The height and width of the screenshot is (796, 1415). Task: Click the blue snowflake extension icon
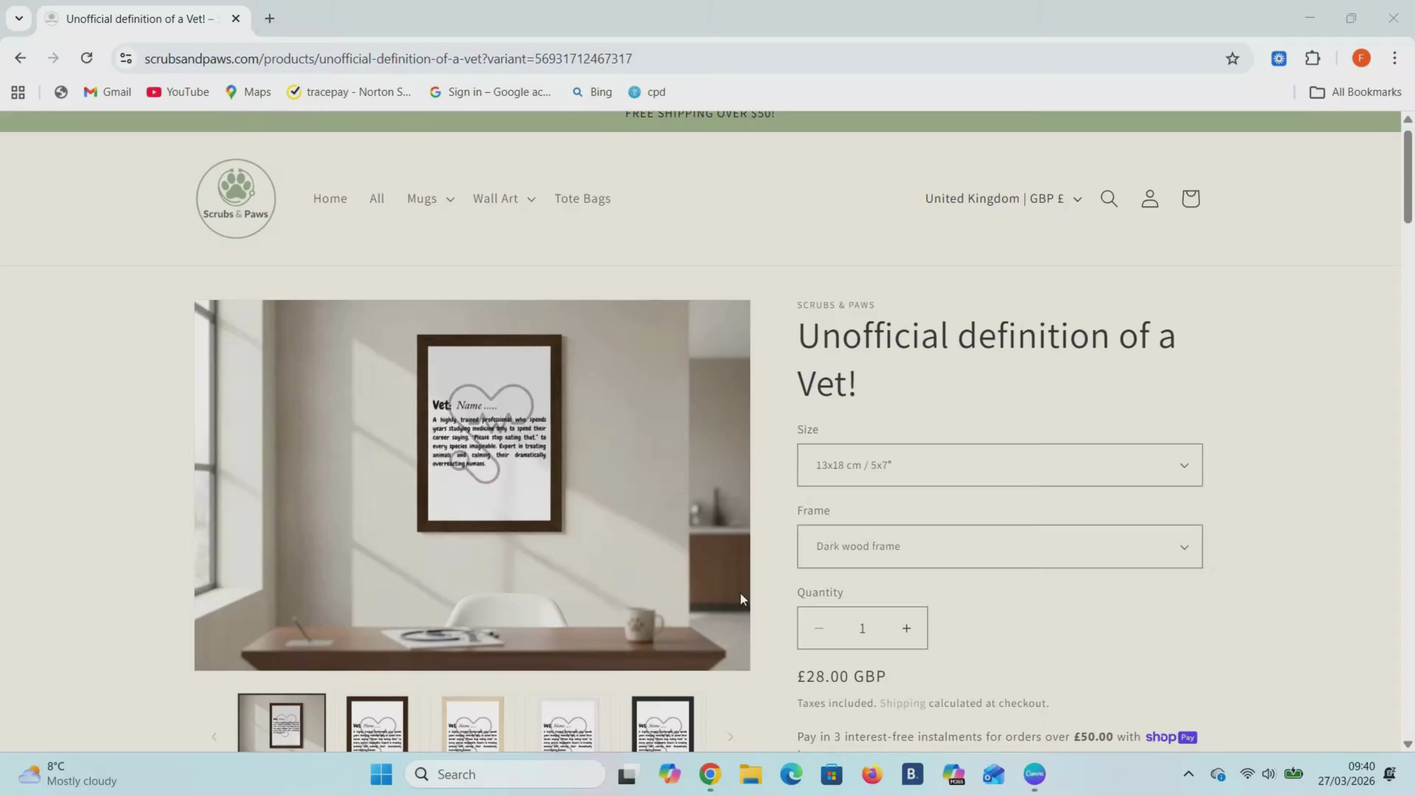click(1279, 58)
